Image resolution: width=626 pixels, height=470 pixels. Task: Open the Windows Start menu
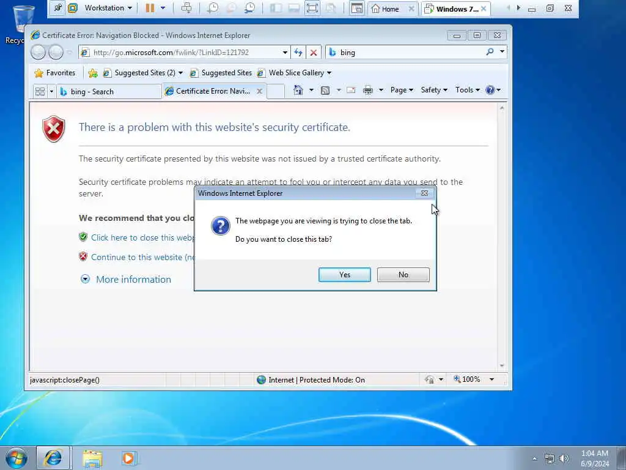coord(17,458)
